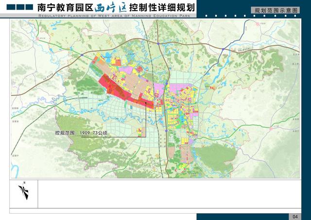Click the north arrow compass symbol
This screenshot has height=220, width=311.
[x=24, y=191]
